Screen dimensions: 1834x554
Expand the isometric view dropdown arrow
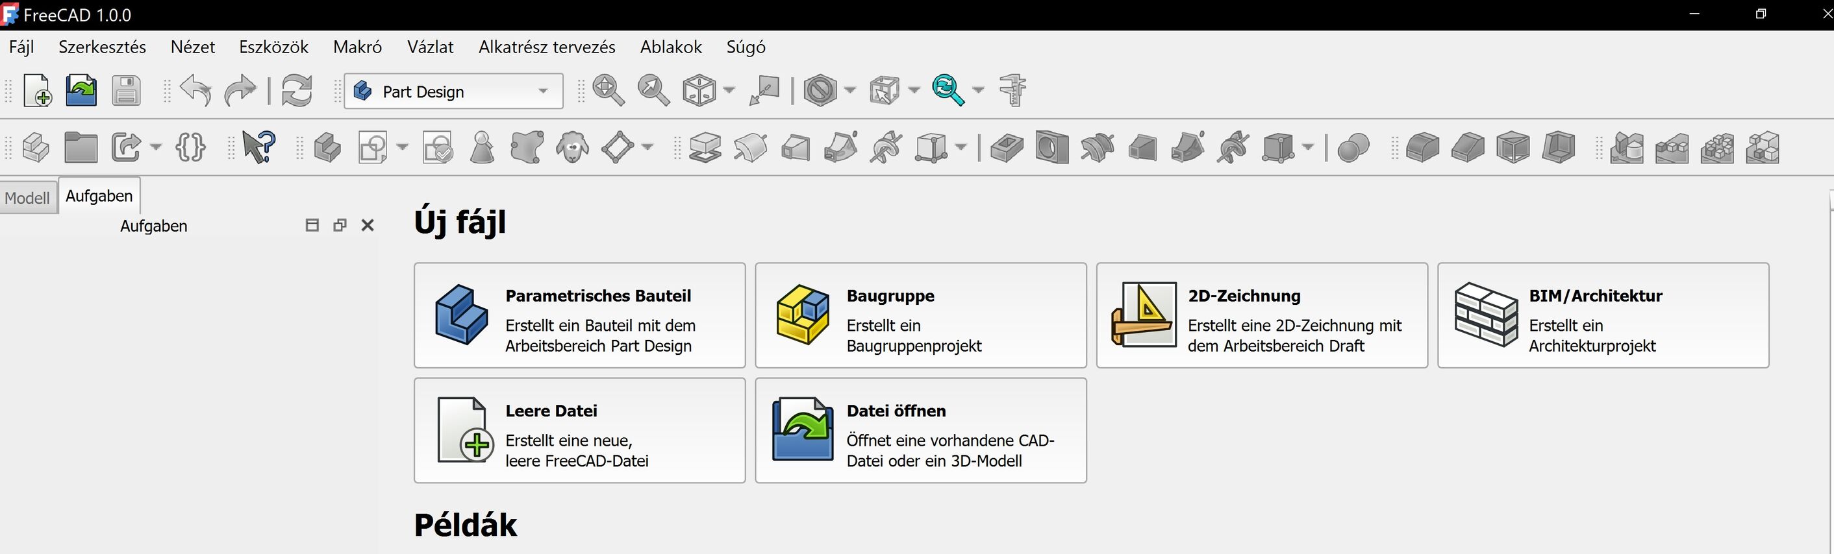coord(728,90)
